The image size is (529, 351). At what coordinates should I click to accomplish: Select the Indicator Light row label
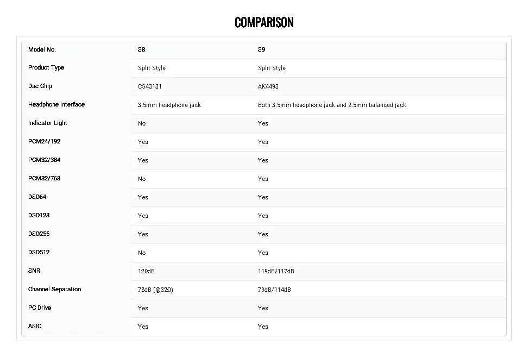tap(48, 123)
